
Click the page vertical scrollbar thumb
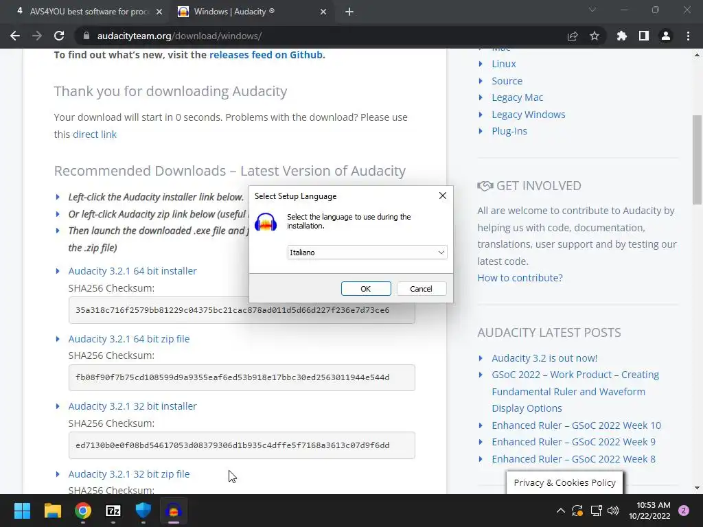[x=697, y=159]
